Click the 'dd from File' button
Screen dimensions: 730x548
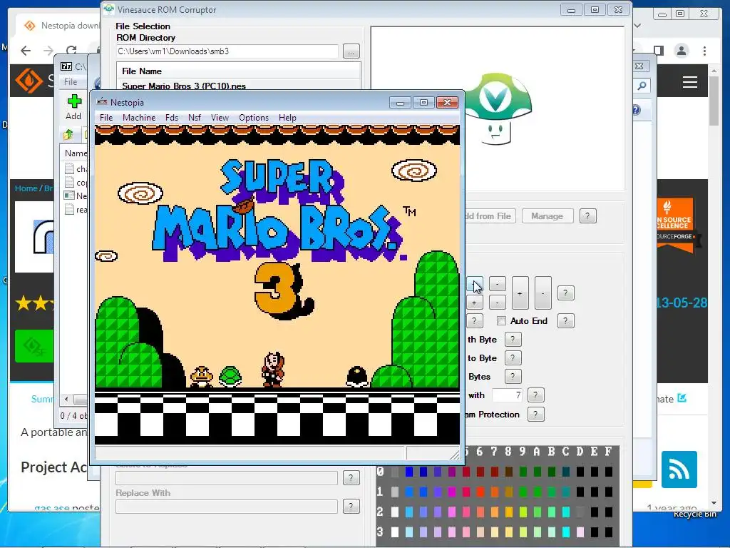coord(490,215)
